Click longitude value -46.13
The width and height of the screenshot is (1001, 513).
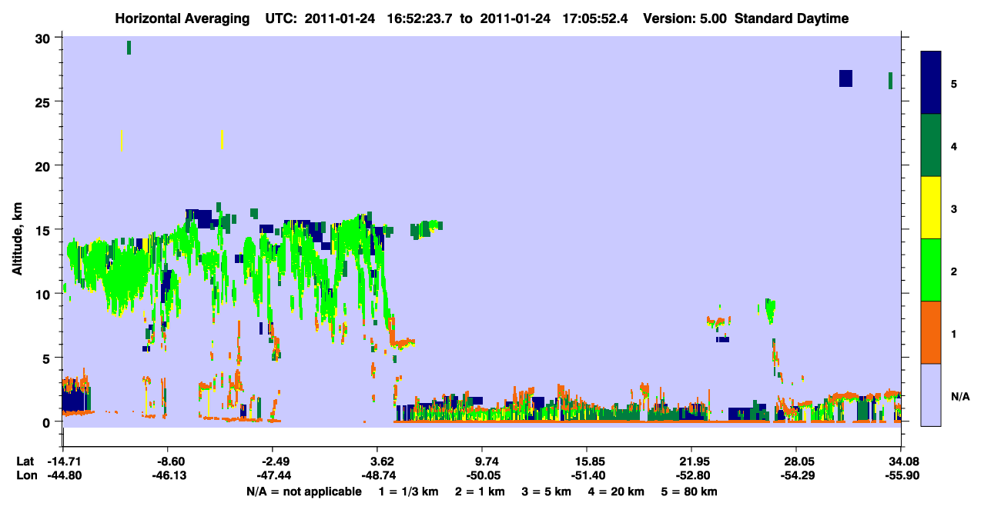point(169,476)
